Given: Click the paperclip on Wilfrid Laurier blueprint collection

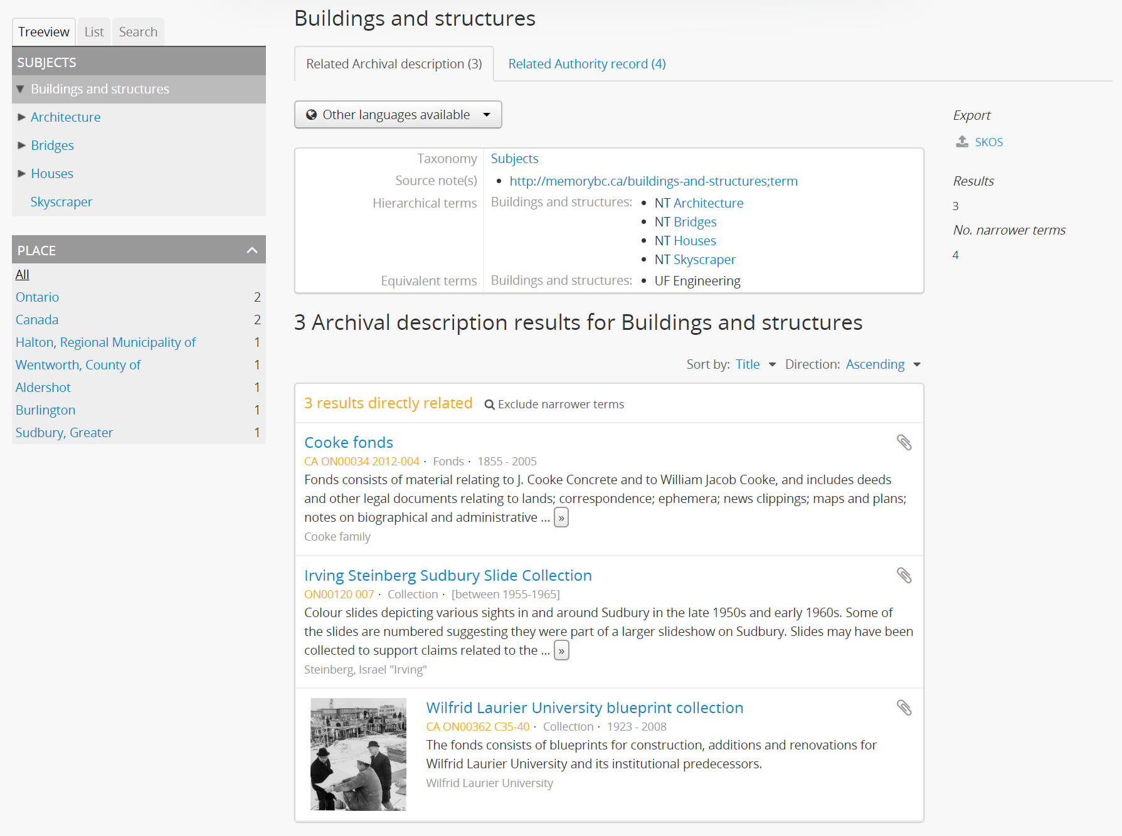Looking at the screenshot, I should [x=905, y=707].
